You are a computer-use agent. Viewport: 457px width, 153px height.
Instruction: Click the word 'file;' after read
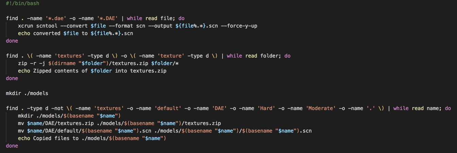click(x=168, y=18)
